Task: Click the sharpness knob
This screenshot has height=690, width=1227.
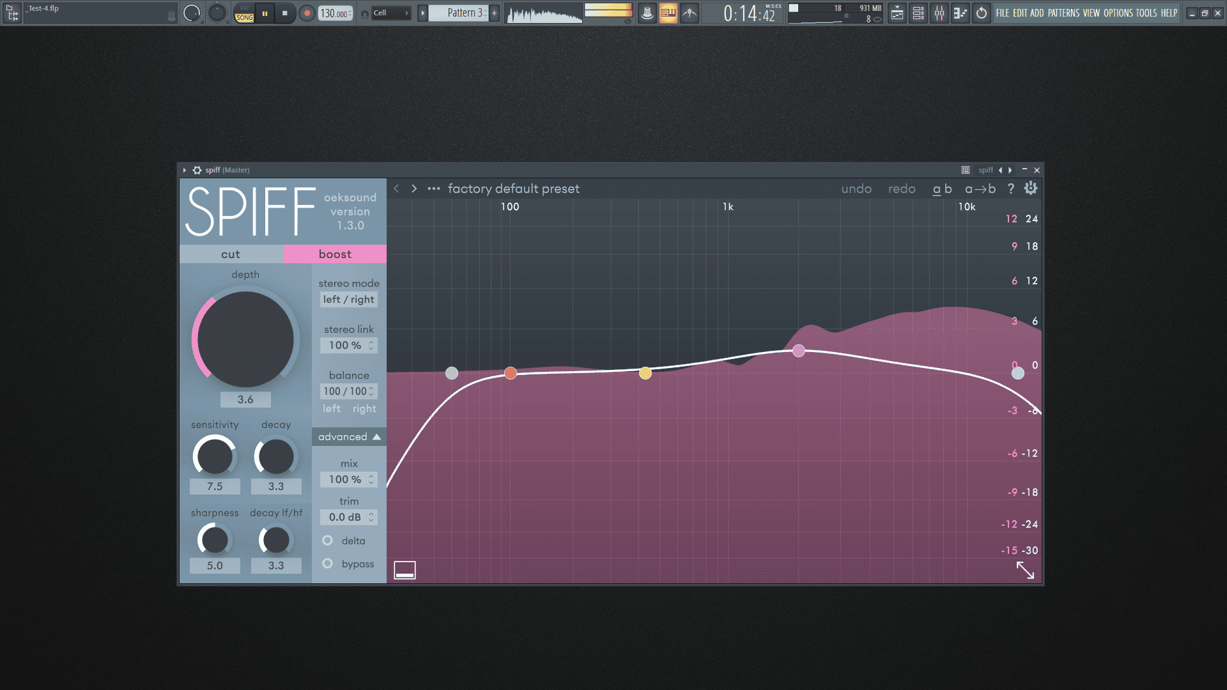Action: click(x=215, y=540)
